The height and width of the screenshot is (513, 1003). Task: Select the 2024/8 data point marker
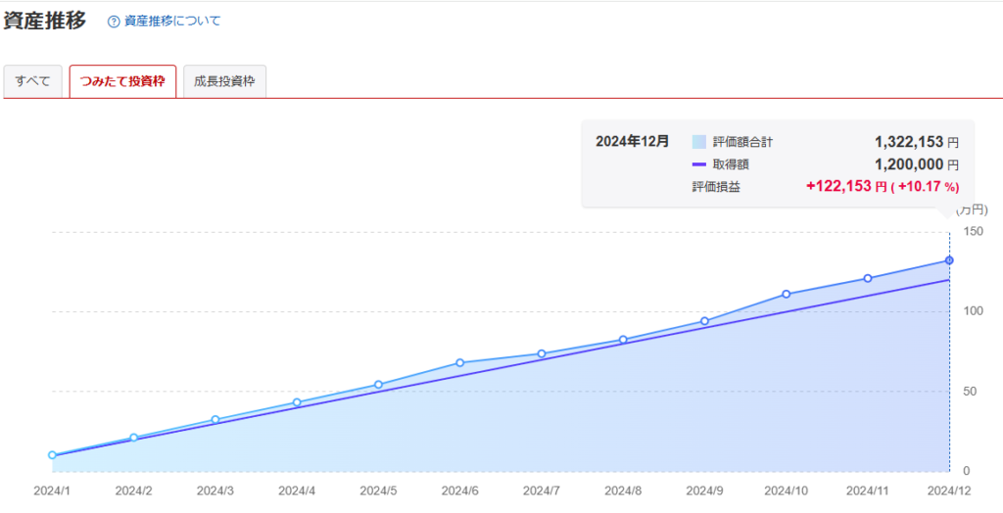pos(623,340)
